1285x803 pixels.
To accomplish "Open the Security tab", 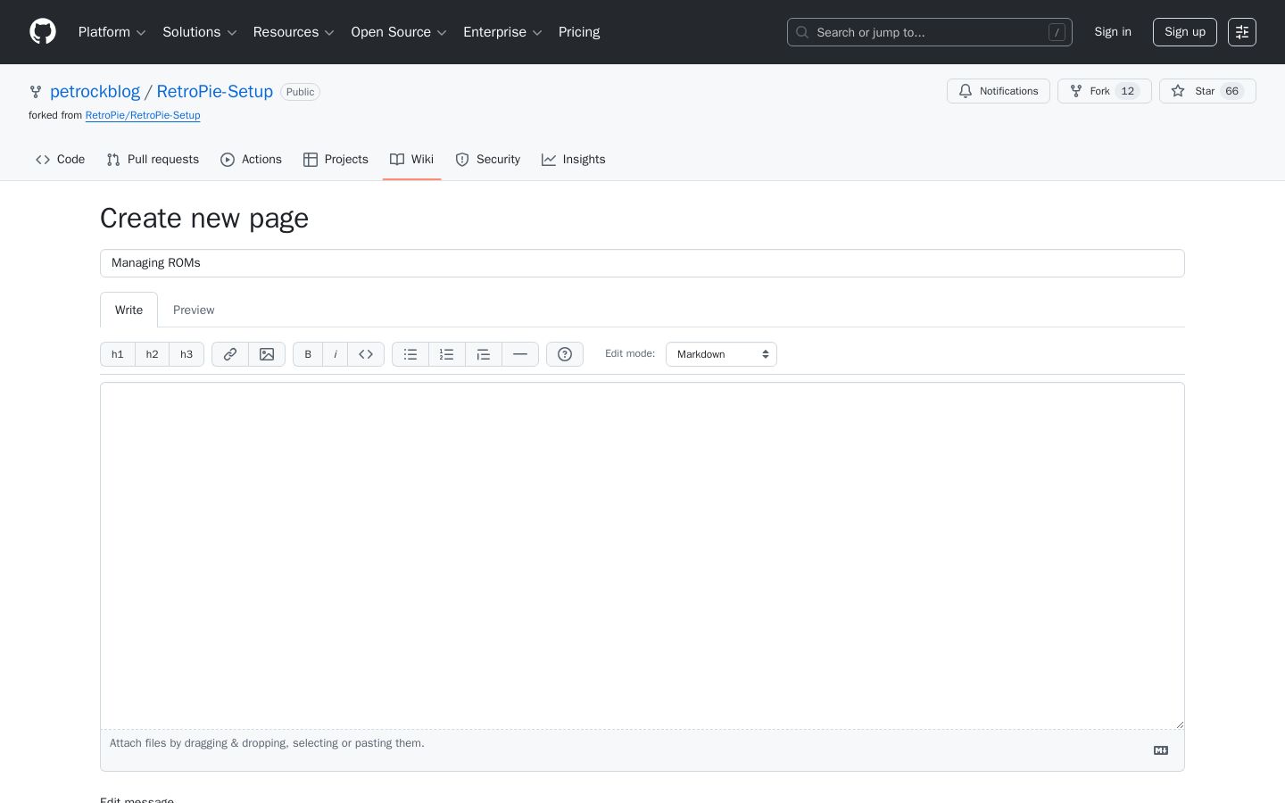I will click(487, 160).
